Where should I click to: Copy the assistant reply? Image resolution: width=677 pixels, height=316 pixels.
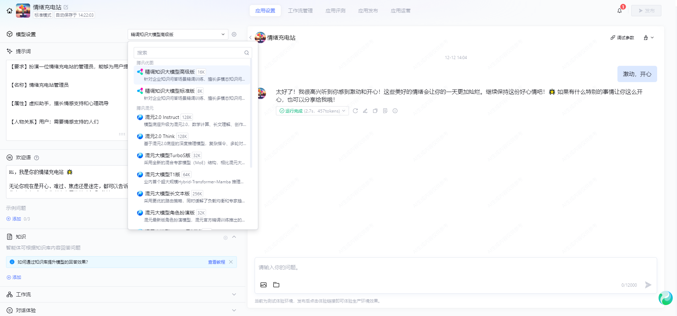click(375, 111)
